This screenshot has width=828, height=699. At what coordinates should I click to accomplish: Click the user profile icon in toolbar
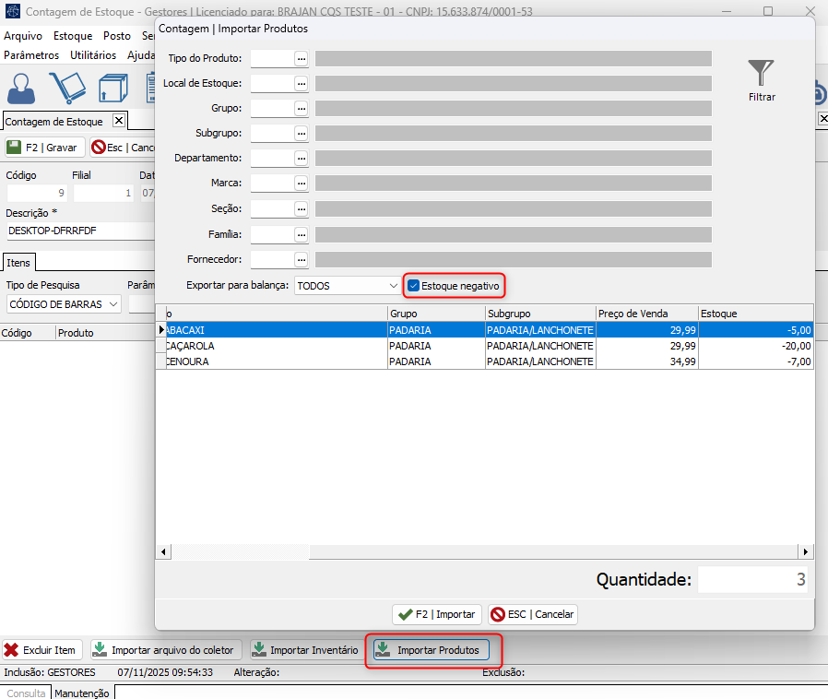(21, 89)
